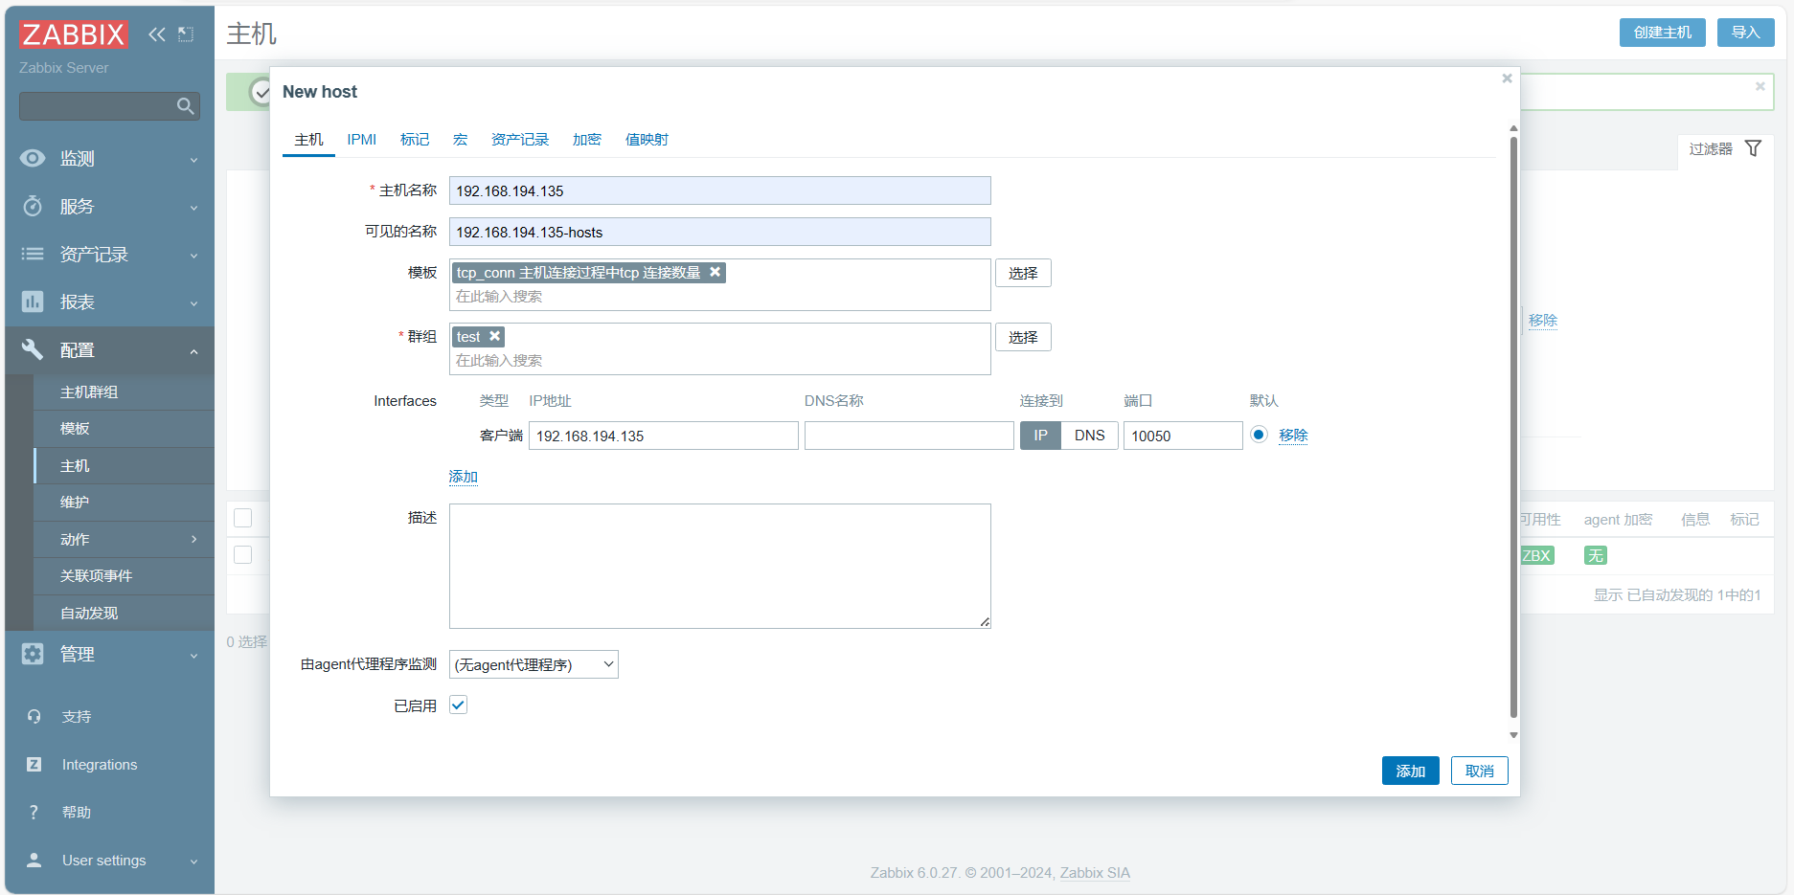
Task: Tick the host table header select-all checkbox
Action: [243, 518]
